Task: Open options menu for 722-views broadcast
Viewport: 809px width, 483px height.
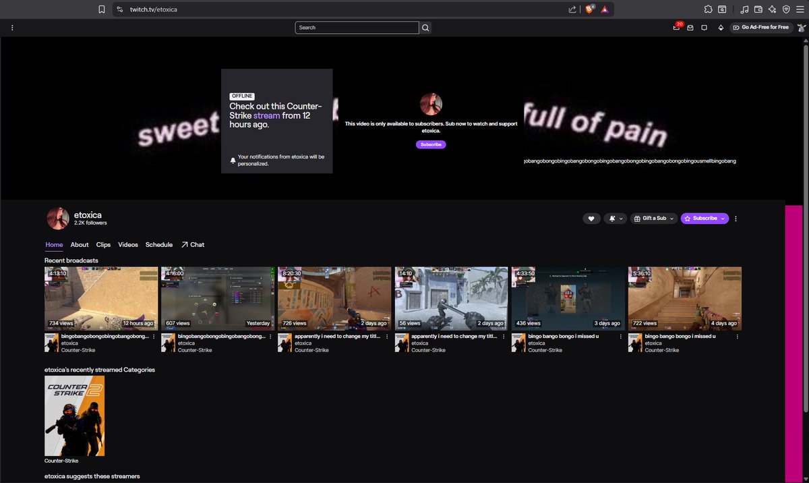Action: click(736, 336)
